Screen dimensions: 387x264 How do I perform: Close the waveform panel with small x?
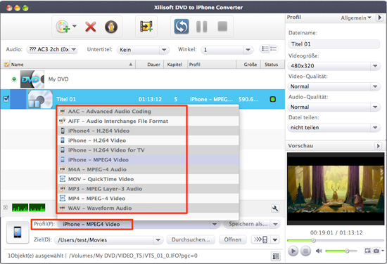(x=6, y=207)
